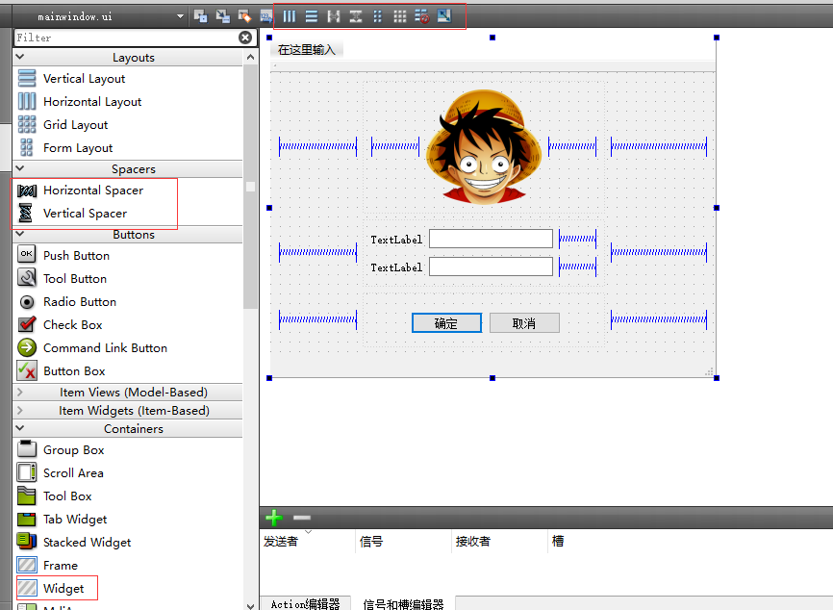The width and height of the screenshot is (833, 610).
Task: Select Button Box widget
Action: click(x=62, y=370)
